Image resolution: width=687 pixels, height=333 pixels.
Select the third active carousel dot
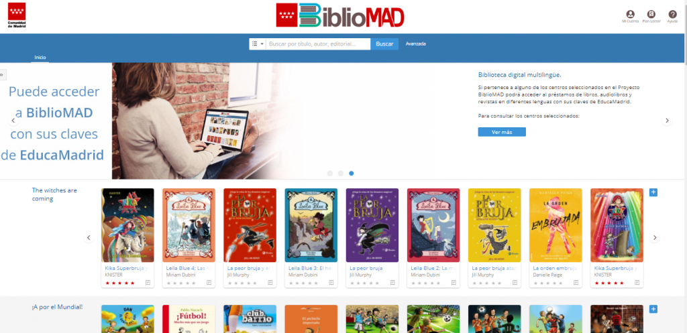352,174
